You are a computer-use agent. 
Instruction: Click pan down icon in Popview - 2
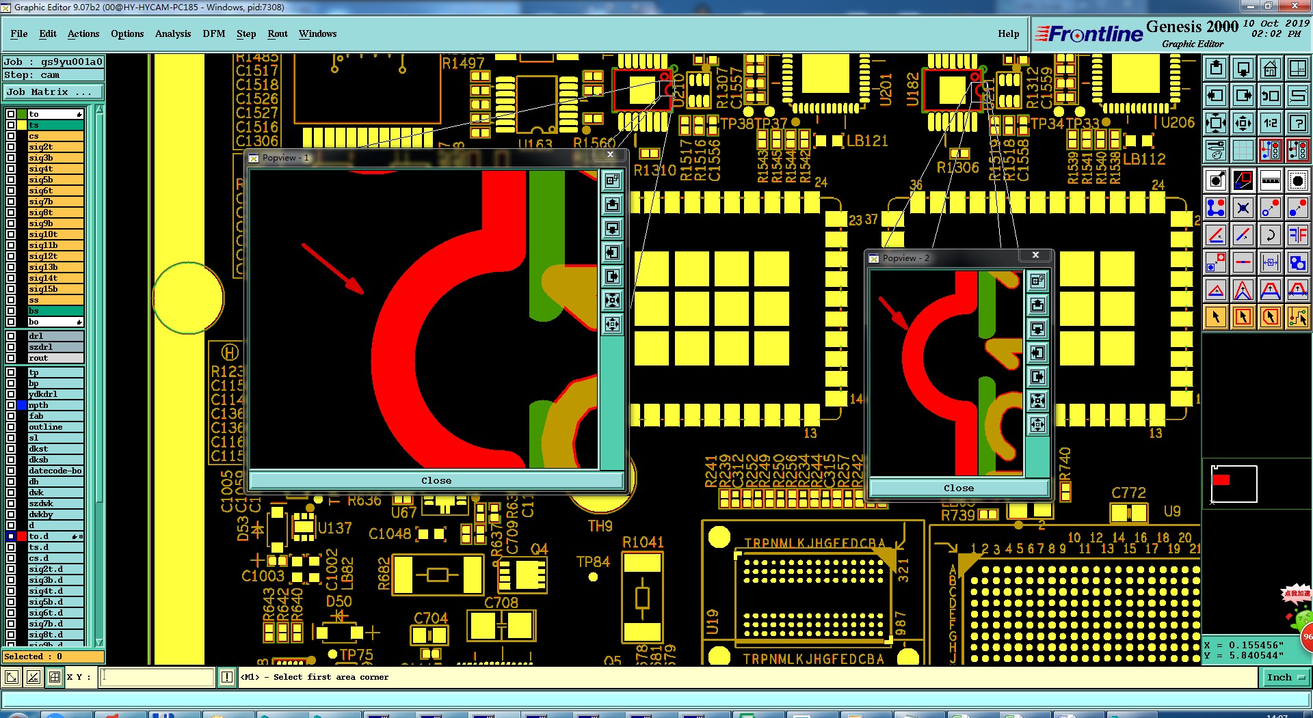[1037, 329]
